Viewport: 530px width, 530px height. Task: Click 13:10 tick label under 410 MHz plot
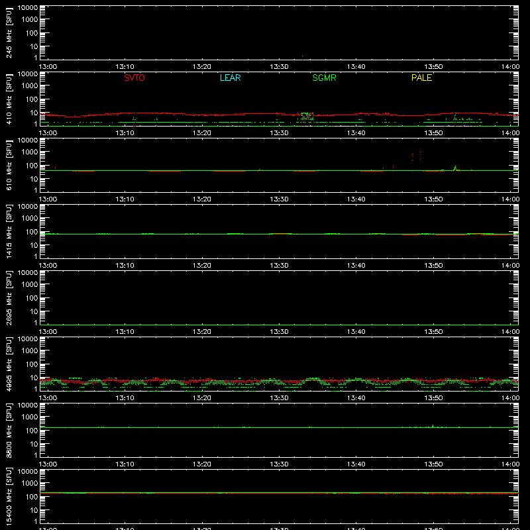point(125,133)
